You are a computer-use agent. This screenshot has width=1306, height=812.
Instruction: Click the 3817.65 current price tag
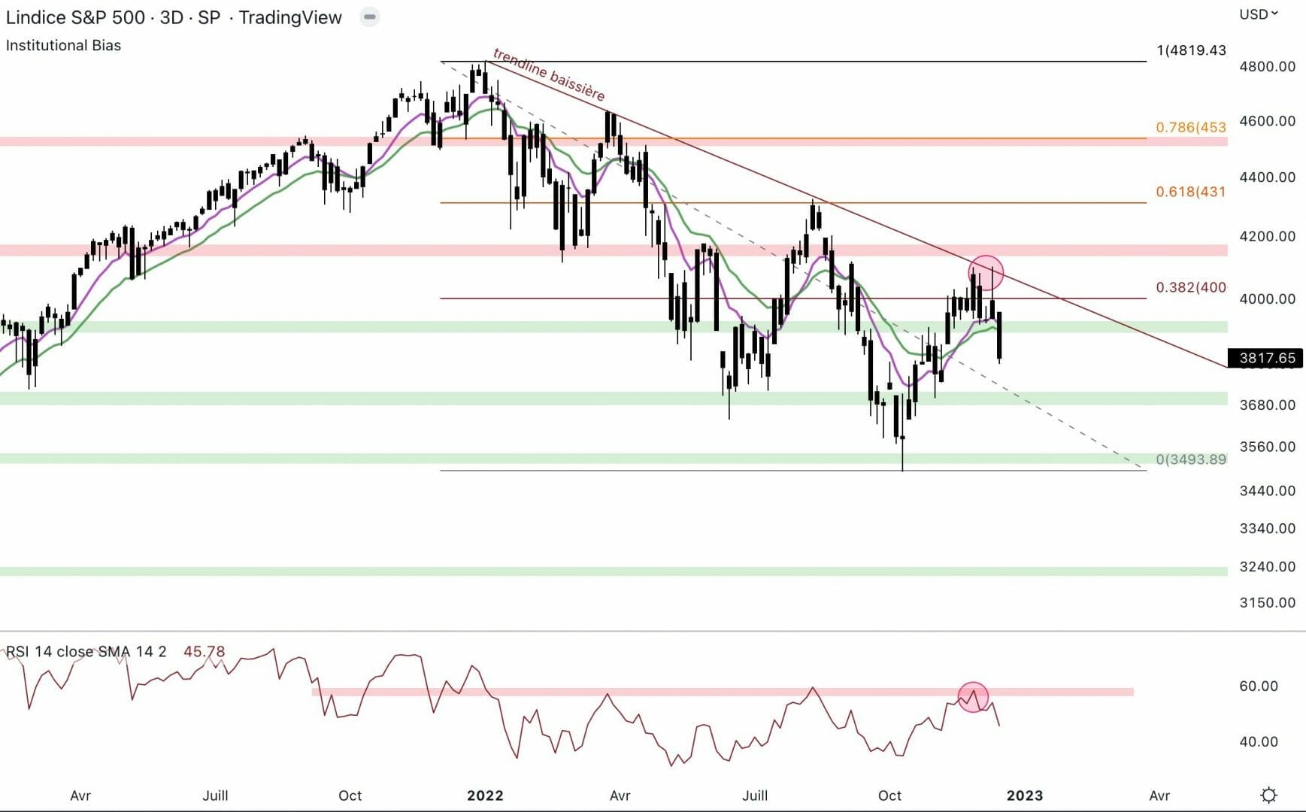tap(1266, 358)
